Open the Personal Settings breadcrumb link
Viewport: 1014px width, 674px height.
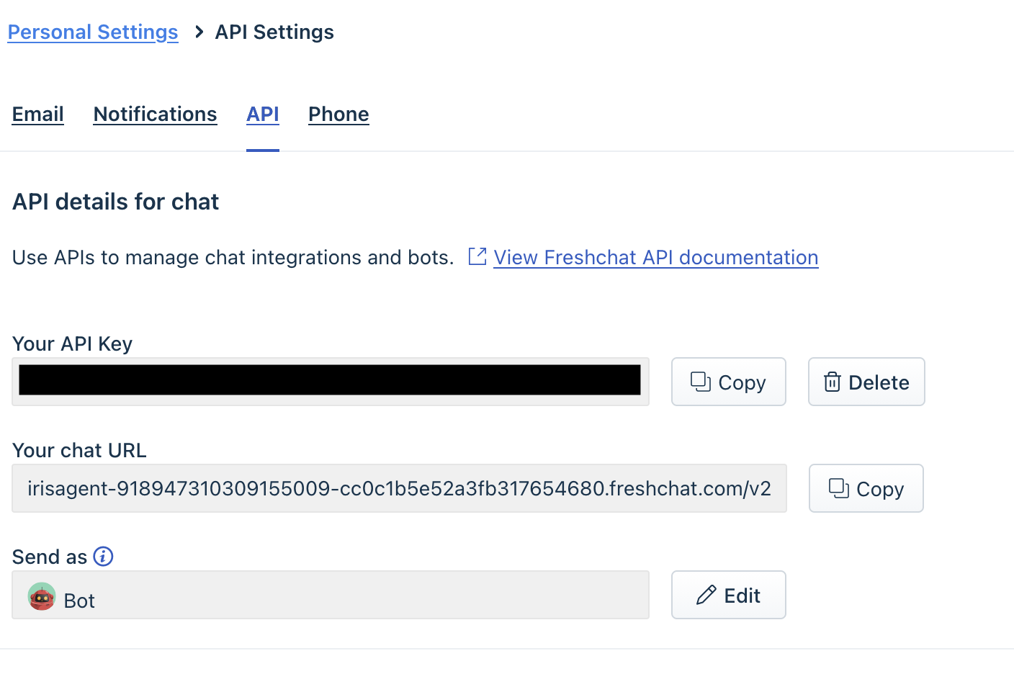click(x=92, y=32)
